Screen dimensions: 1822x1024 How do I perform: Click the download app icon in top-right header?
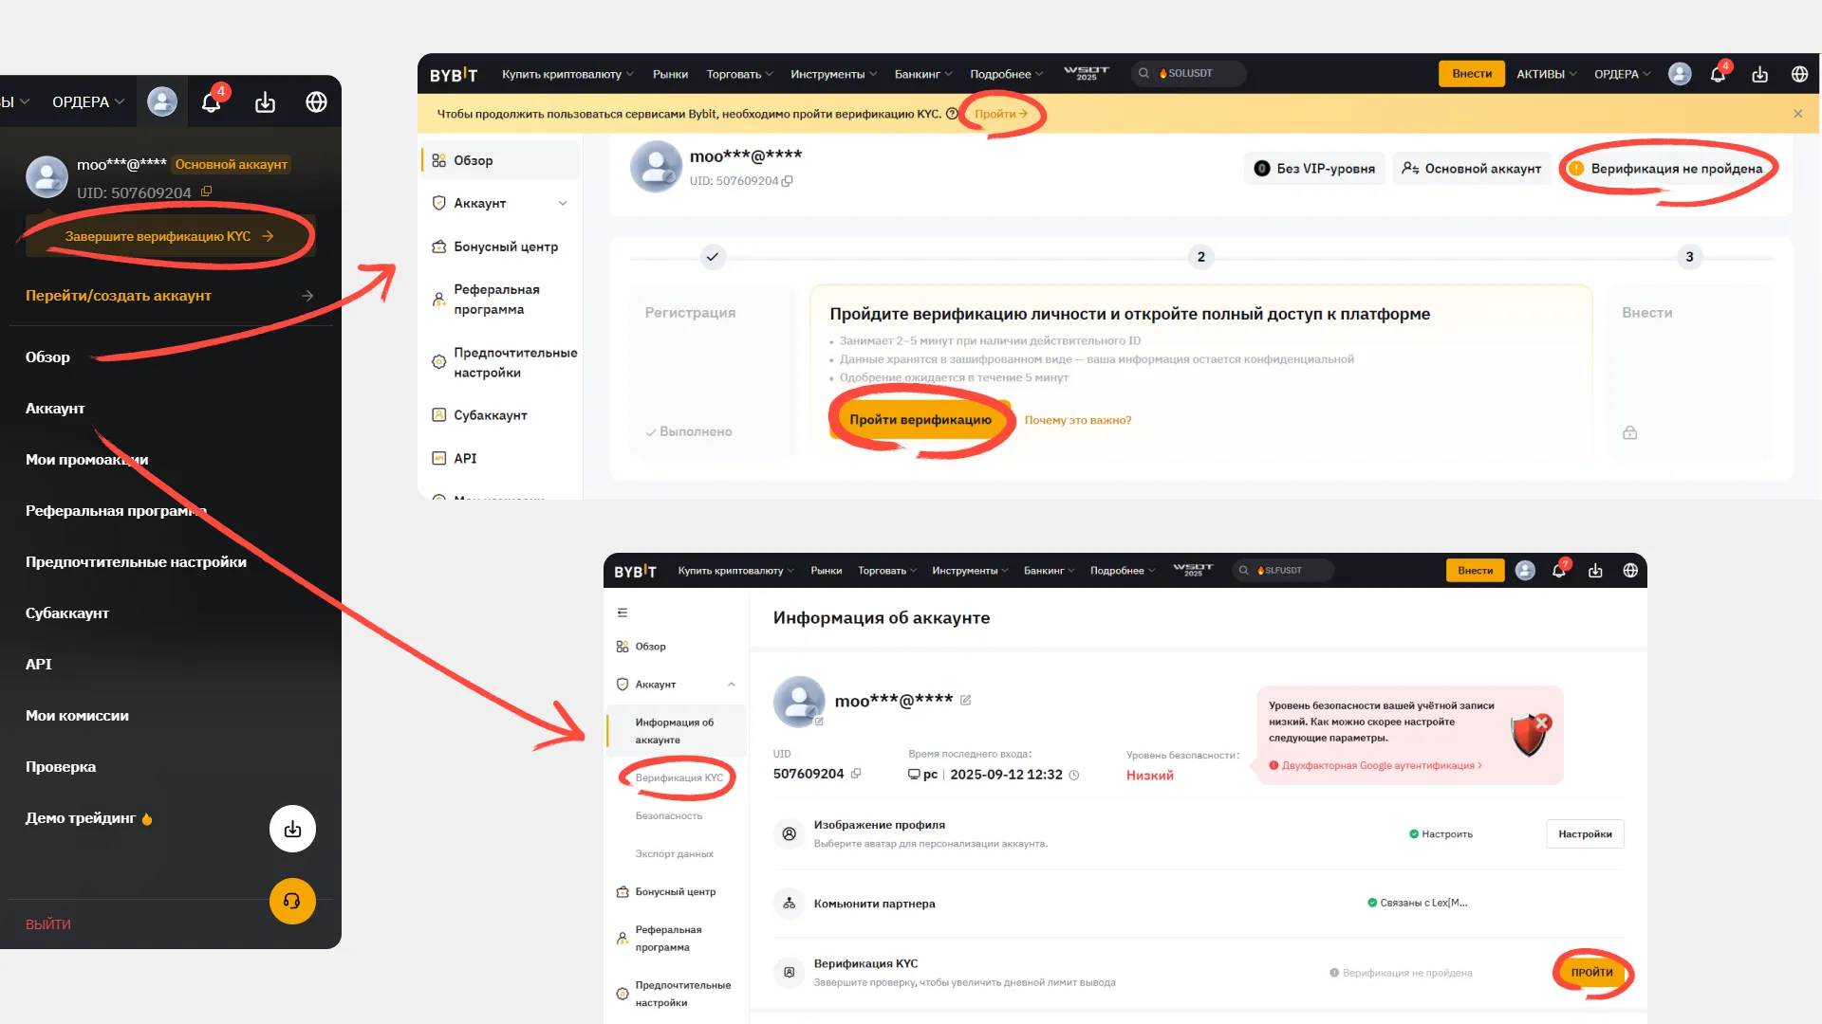click(x=1759, y=74)
